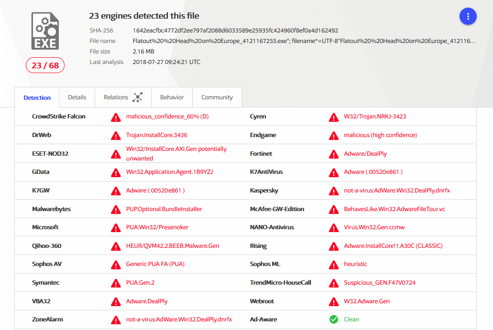
Task: Click the warning icon in the K7AntiVirus row
Action: pyautogui.click(x=334, y=173)
